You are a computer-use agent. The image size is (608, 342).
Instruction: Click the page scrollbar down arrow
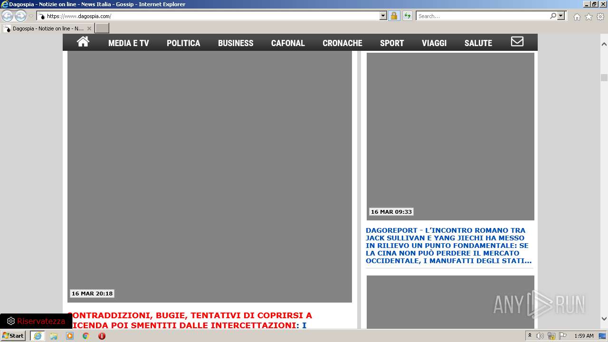(604, 319)
